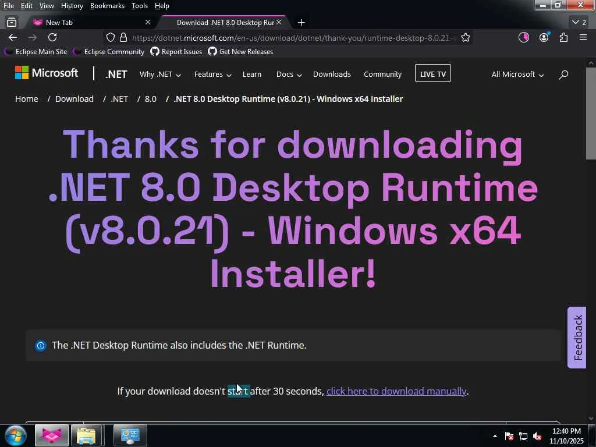Open the account profile icon
The image size is (596, 447).
(x=544, y=37)
